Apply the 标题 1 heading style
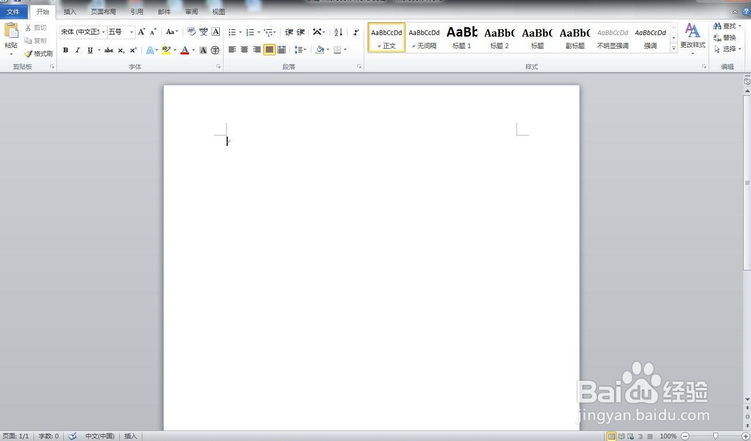 462,38
